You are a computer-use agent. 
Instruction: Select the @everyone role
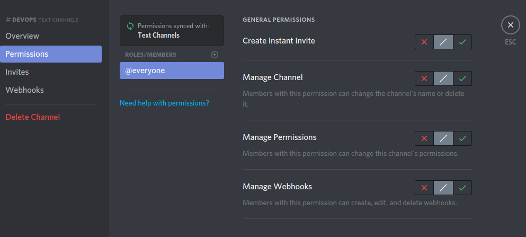172,71
